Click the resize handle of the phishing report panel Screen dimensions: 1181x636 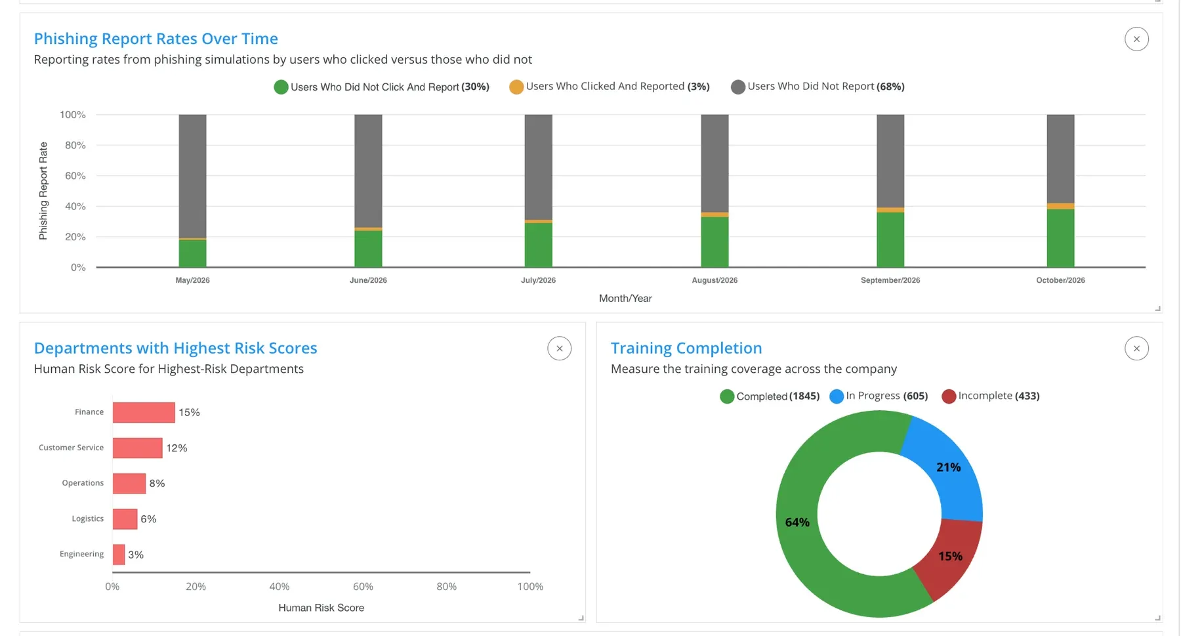[1158, 308]
